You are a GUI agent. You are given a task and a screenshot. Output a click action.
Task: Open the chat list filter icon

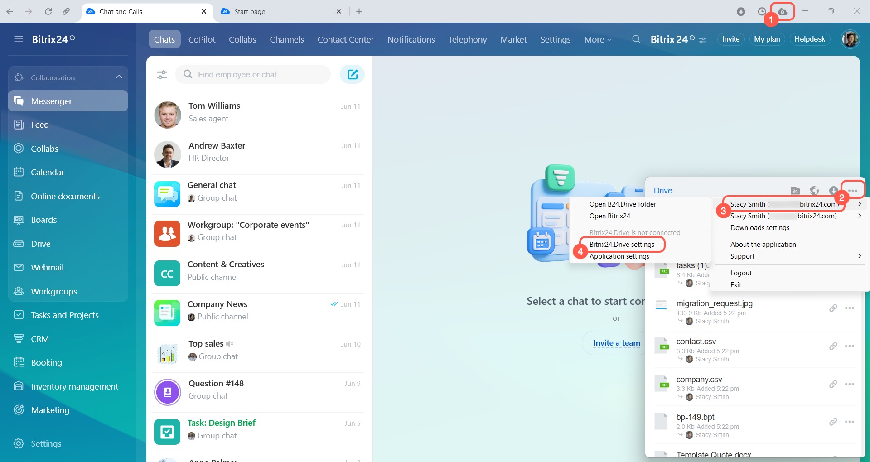(162, 75)
